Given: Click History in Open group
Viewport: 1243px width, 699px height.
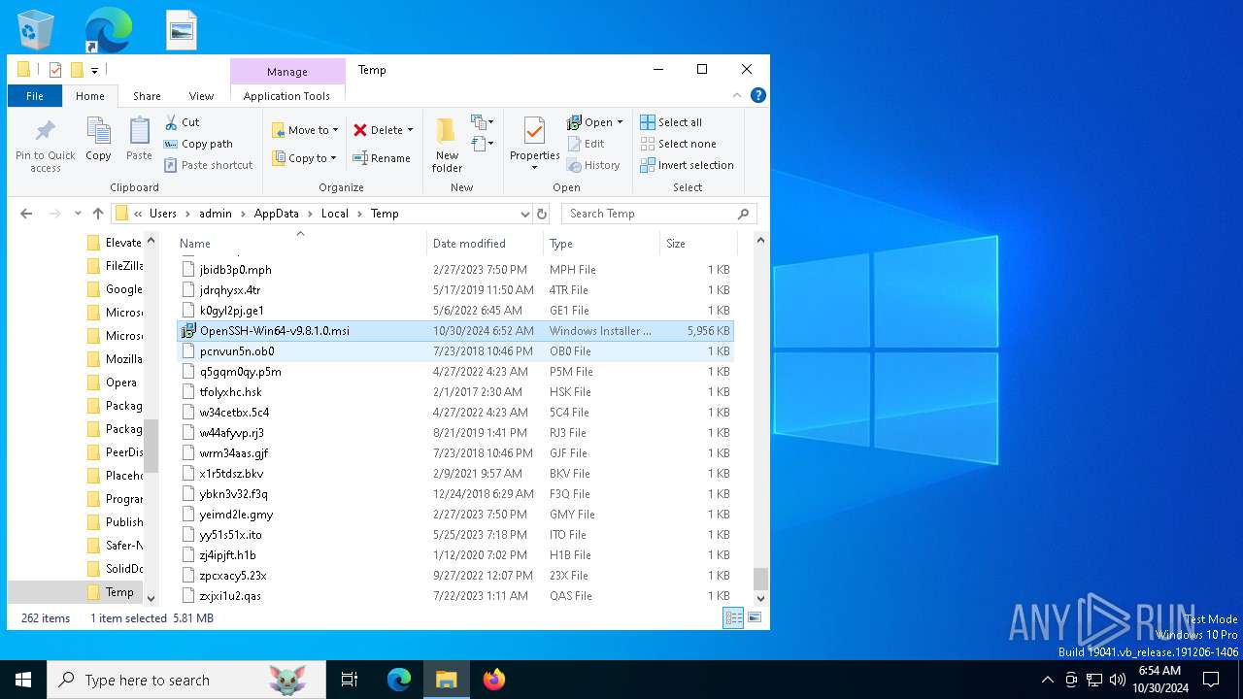Looking at the screenshot, I should coord(593,165).
